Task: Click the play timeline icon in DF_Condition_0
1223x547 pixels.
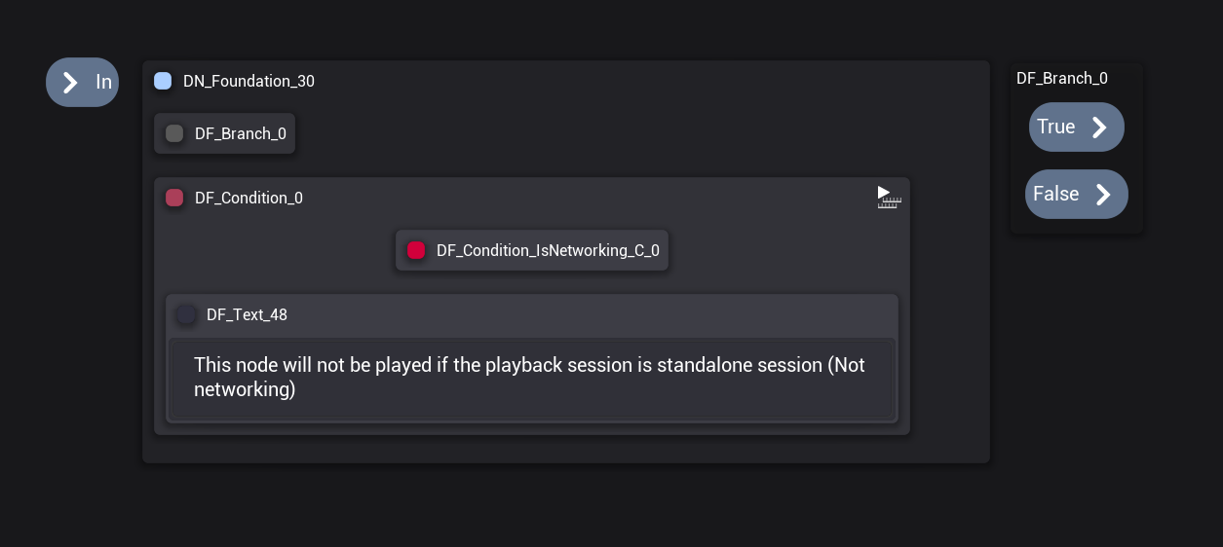Action: 888,198
